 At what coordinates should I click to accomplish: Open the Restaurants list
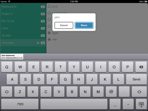coord(23,7)
